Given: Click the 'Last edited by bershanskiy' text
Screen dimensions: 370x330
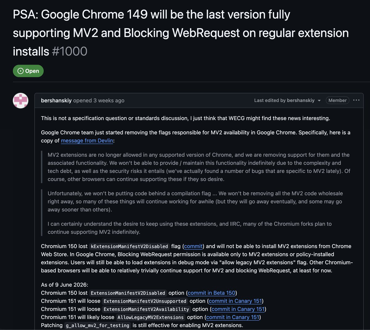Looking at the screenshot, I should 284,100.
